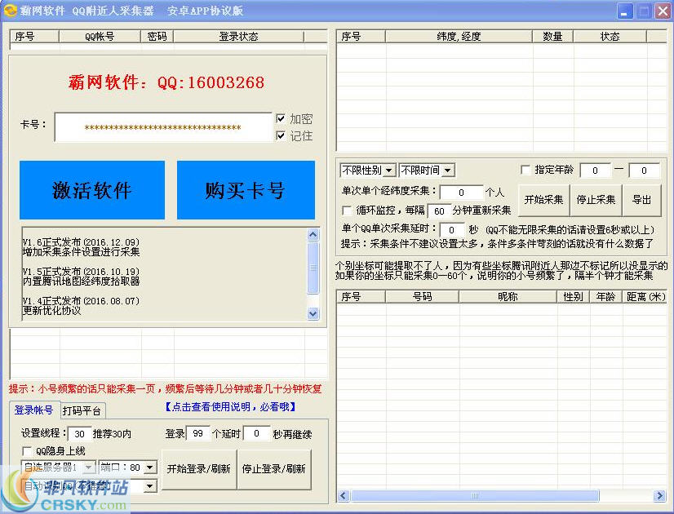
Task: Click the V1.6正式发布 changelog line
Action: coord(81,242)
